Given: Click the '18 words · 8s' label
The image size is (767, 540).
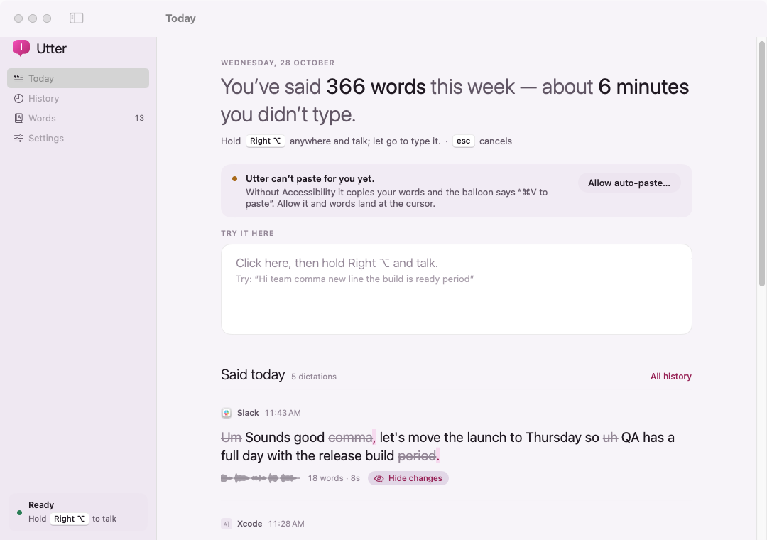Looking at the screenshot, I should (334, 478).
